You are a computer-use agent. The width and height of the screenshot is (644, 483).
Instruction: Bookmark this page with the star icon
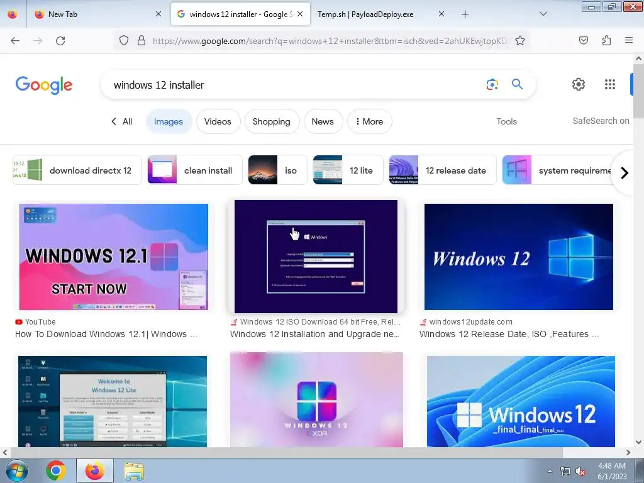coord(520,41)
